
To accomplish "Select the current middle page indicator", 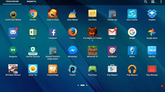I will click(x=82, y=85).
